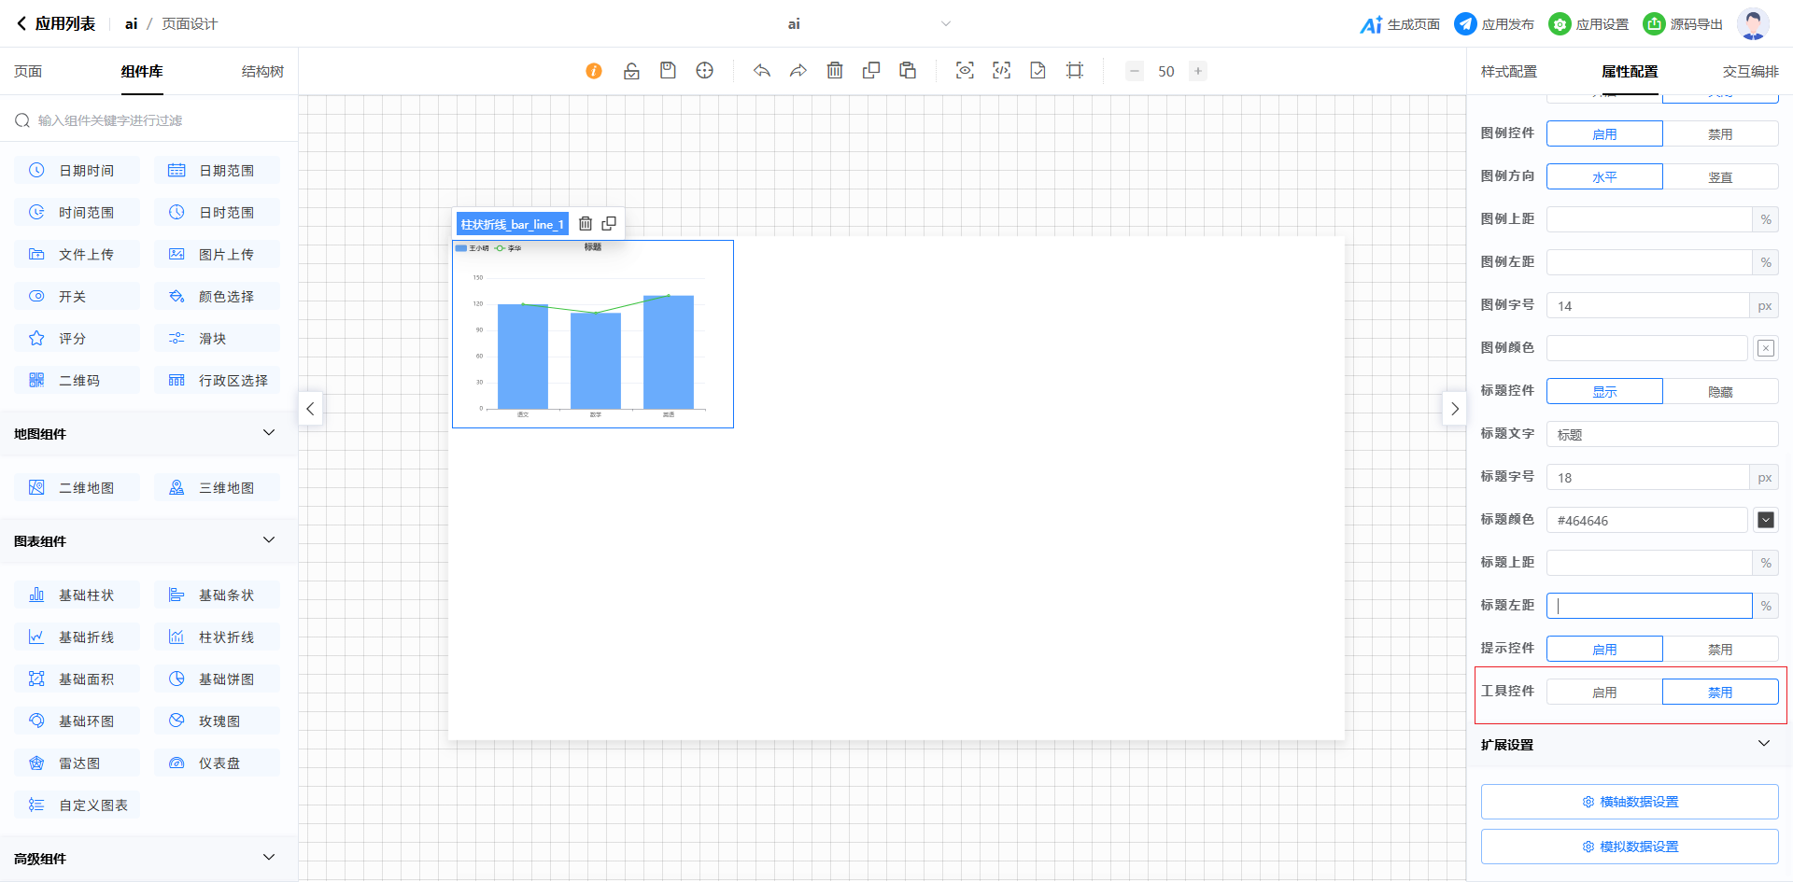Viewport: 1793px width, 882px height.
Task: Set 图例方向 to 竖直 (vertical)
Action: coord(1719,177)
